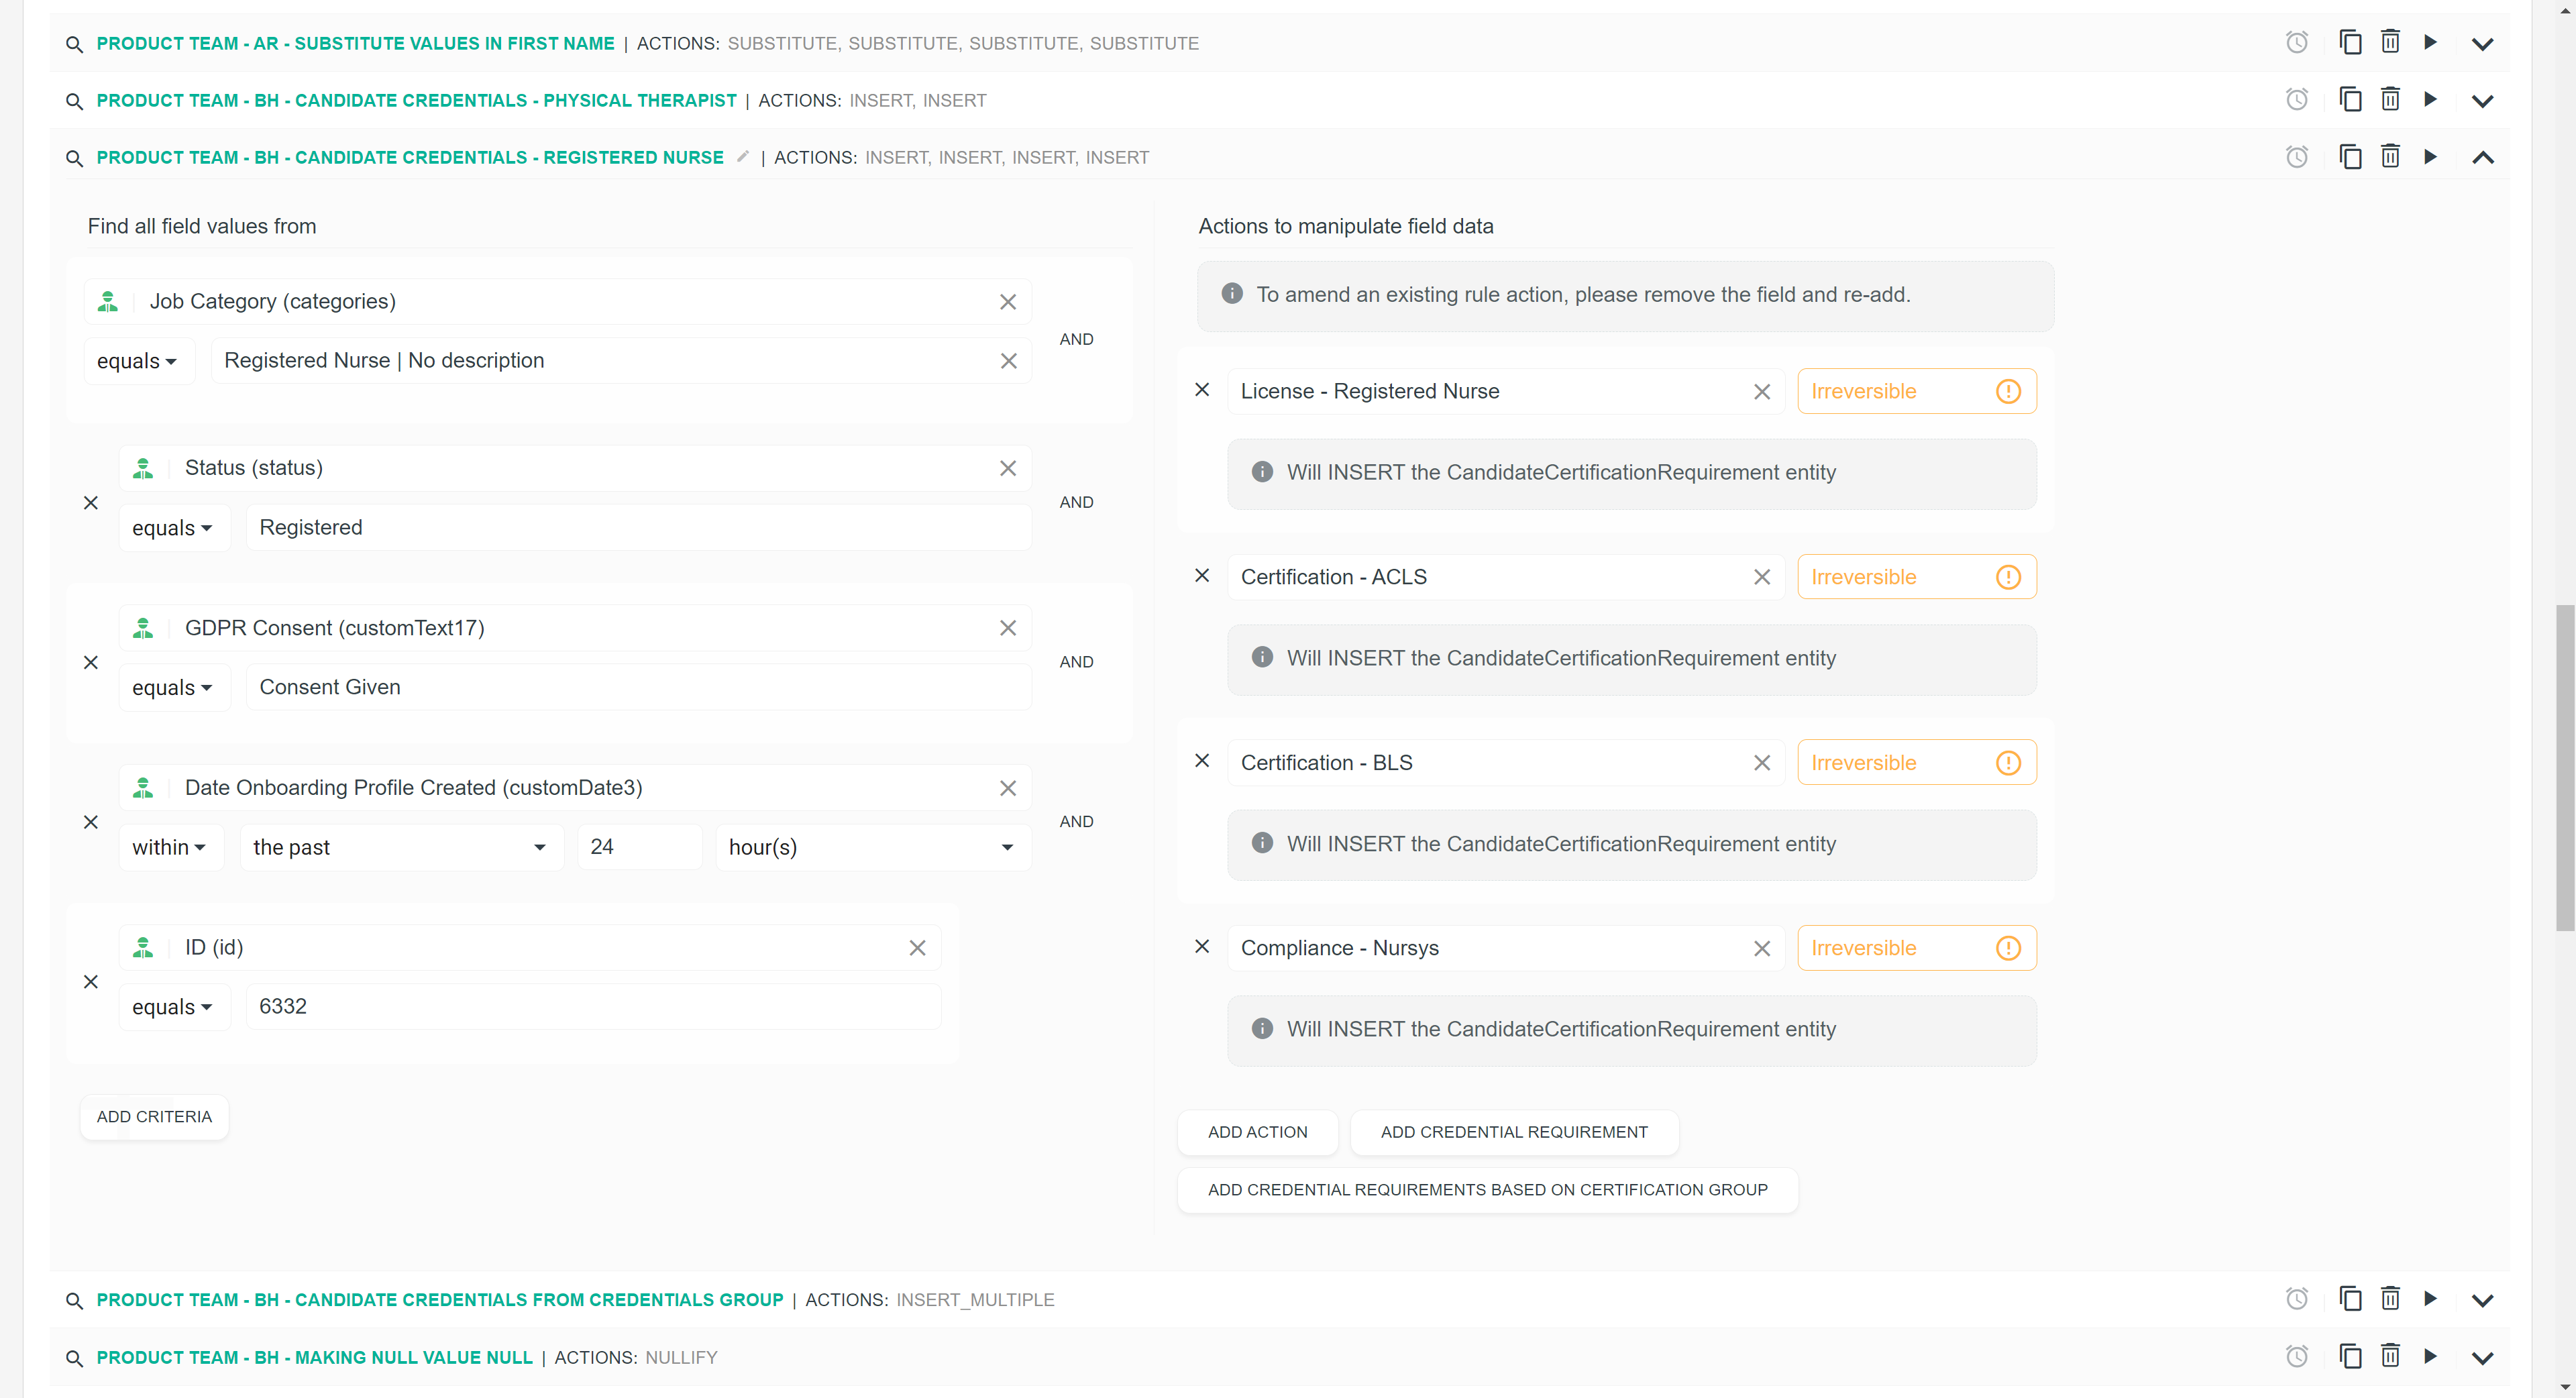
Task: Click ADD CREDENTIAL REQUIREMENT button
Action: [x=1514, y=1132]
